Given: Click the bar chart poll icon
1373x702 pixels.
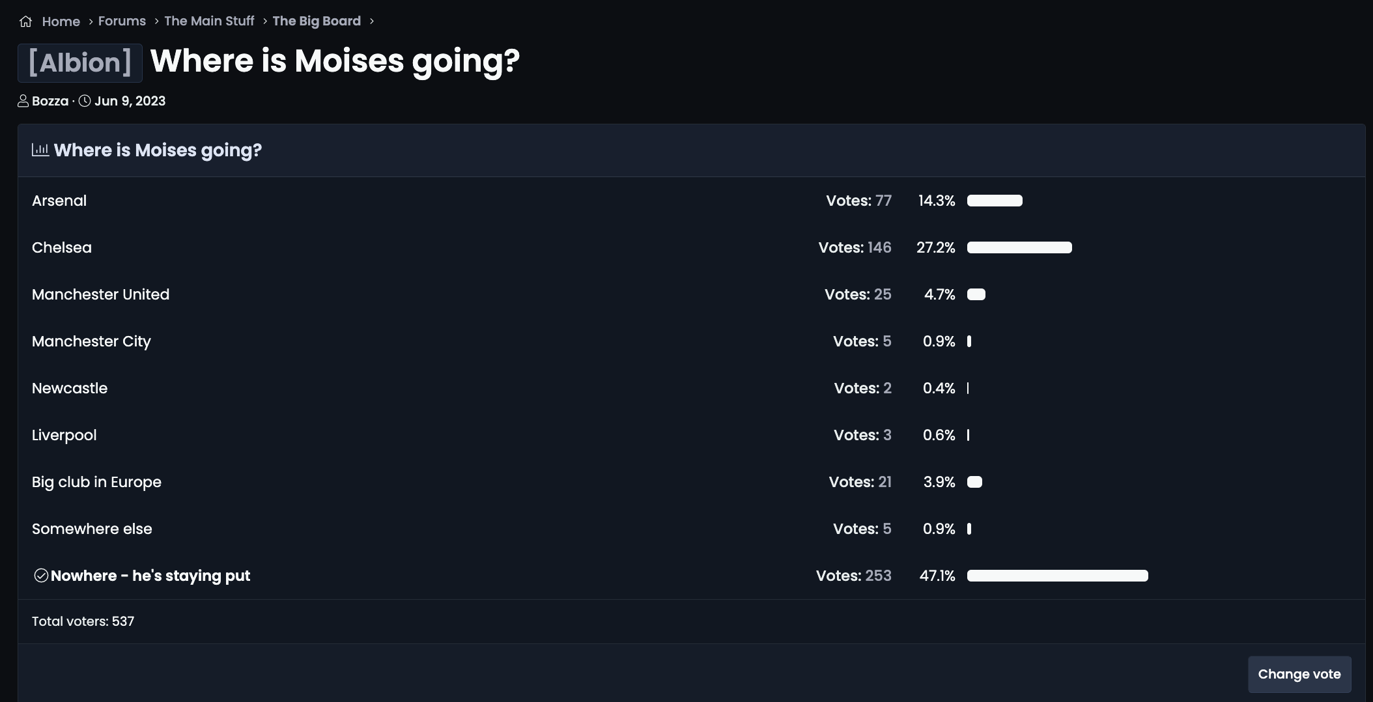Looking at the screenshot, I should 40,150.
